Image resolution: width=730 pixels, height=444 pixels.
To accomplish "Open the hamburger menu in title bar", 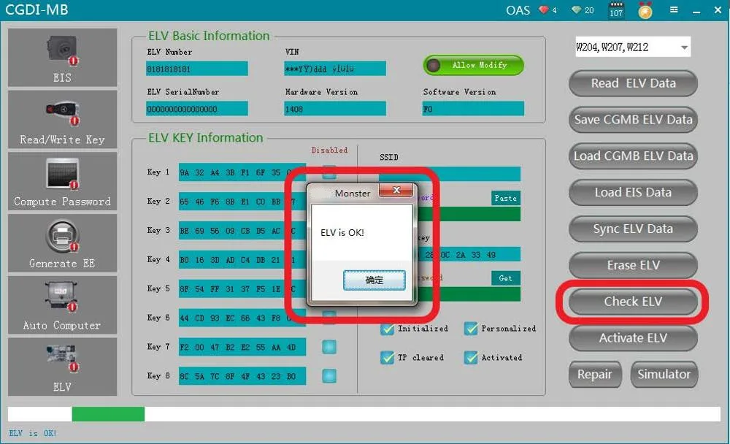I will pyautogui.click(x=674, y=9).
